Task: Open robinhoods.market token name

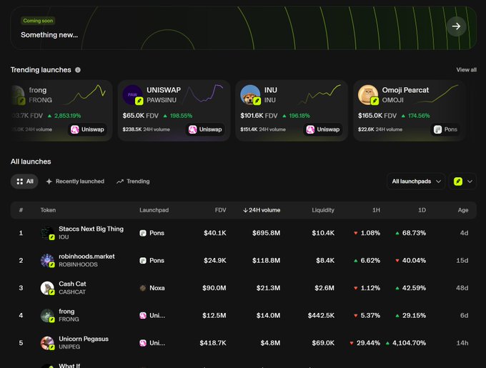Action: tap(86, 257)
